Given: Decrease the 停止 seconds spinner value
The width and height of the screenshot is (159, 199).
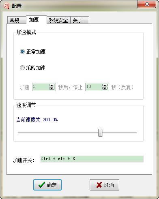Looking at the screenshot, I should tap(105, 88).
